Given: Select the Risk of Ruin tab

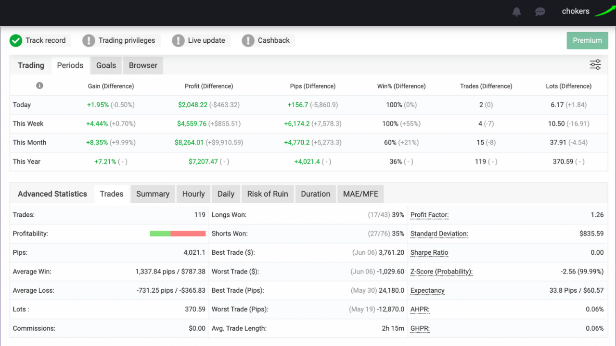Looking at the screenshot, I should (x=268, y=194).
